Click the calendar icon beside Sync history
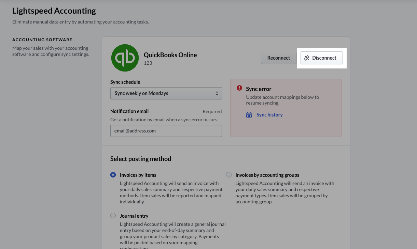Viewport: 417px width, 249px height. (249, 115)
